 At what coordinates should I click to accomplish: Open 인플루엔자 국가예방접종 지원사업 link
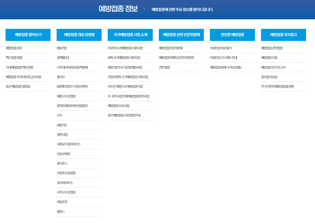tap(128, 77)
